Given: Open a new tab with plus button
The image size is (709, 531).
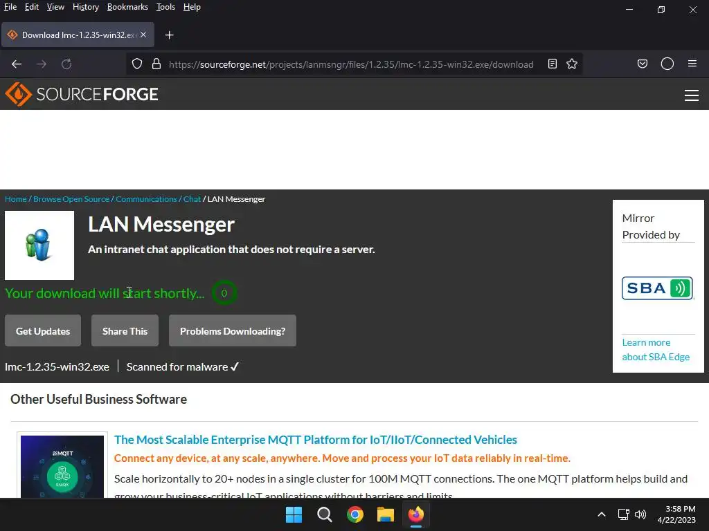Looking at the screenshot, I should [x=169, y=35].
